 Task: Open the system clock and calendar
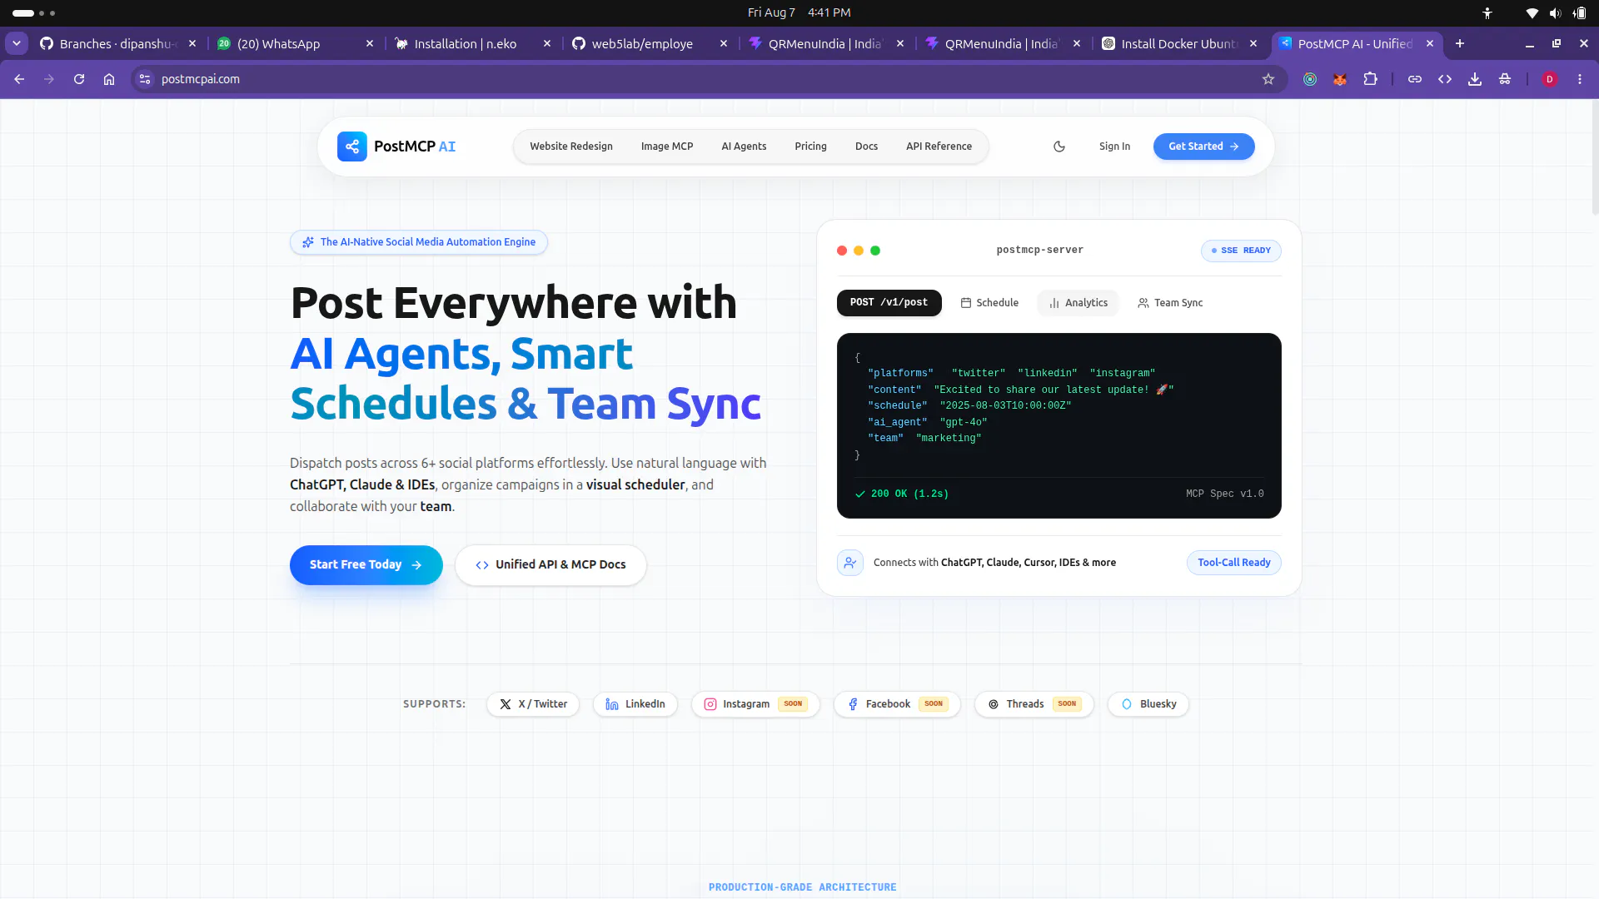pos(799,12)
